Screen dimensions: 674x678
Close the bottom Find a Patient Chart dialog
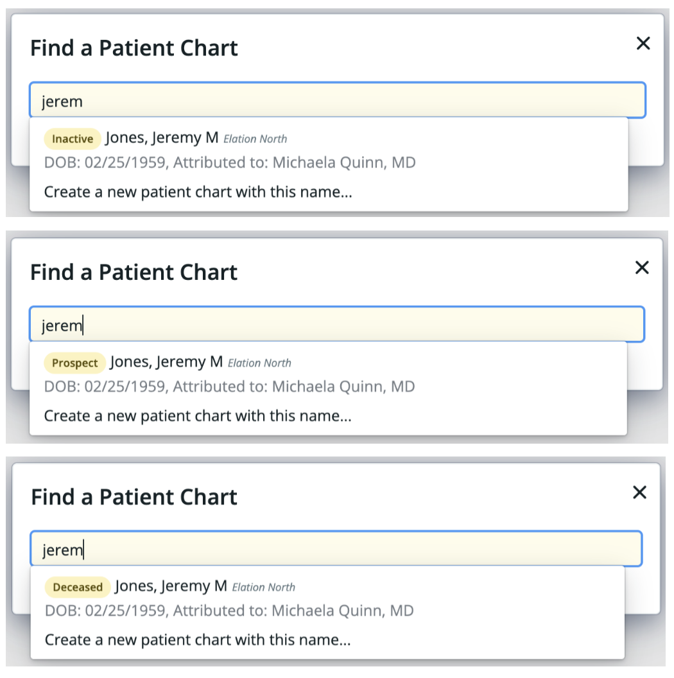[639, 492]
